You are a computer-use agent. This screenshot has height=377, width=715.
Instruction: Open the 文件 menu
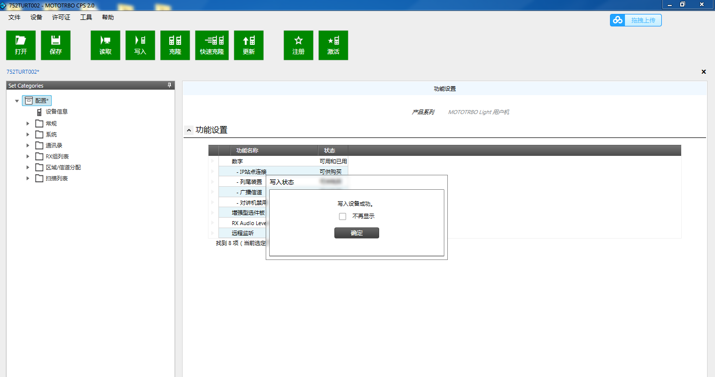(x=14, y=17)
